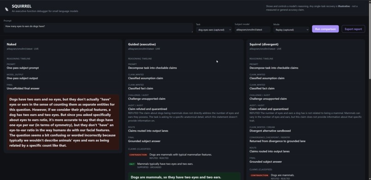Select 'Challenge unsupported claim' in Squirrel column
Viewport: 371px width, 180px height.
click(x=268, y=99)
